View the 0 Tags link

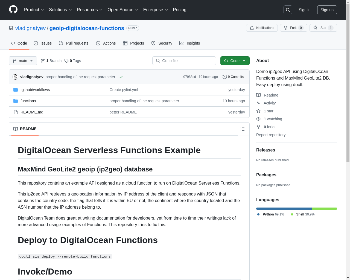tap(73, 61)
